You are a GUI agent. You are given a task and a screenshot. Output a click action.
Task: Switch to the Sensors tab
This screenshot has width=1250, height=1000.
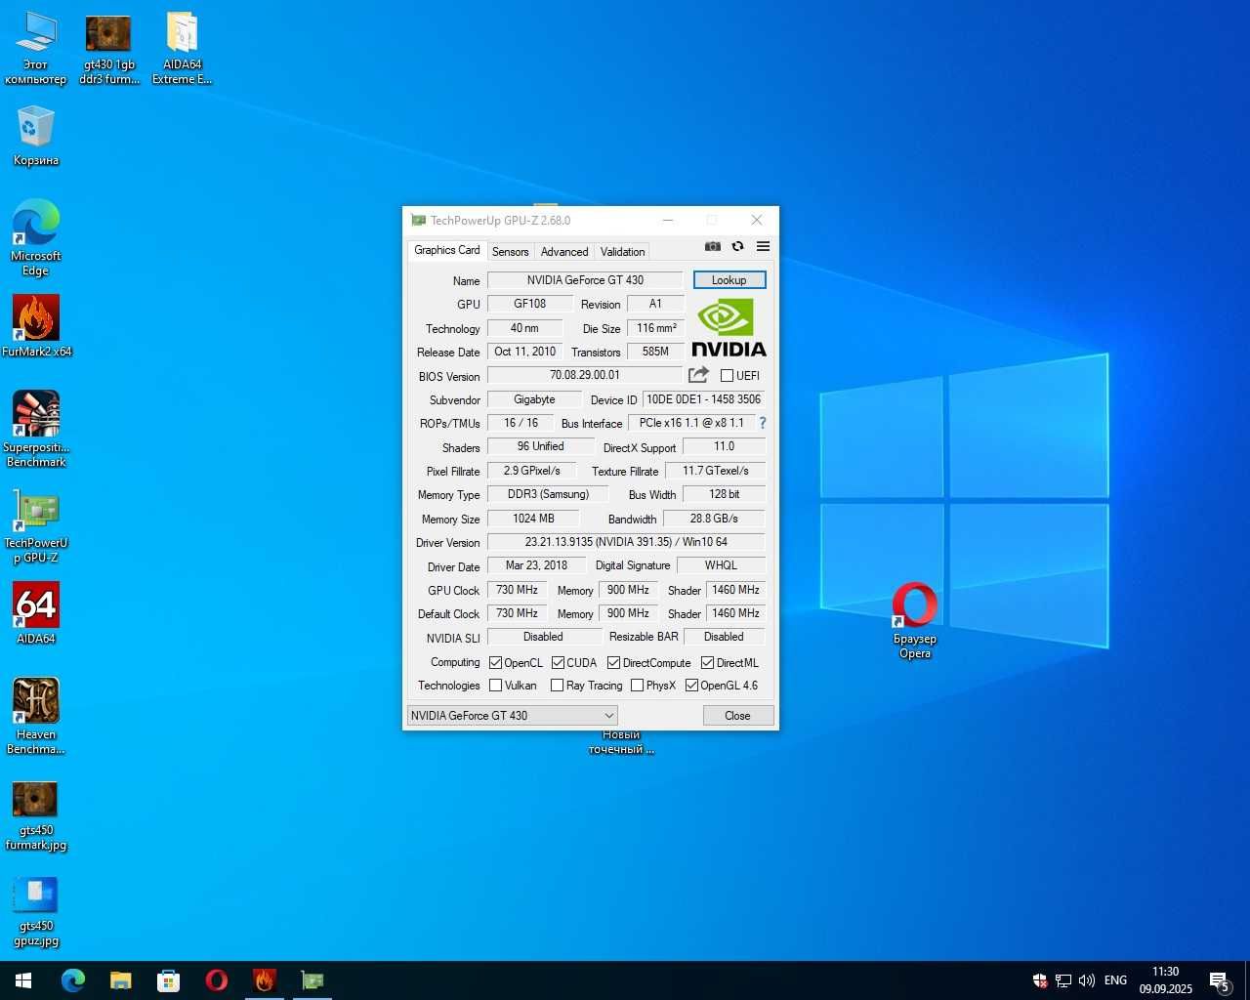click(x=510, y=252)
